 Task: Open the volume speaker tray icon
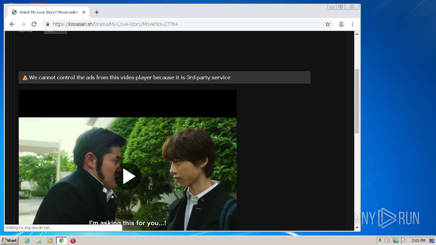click(387, 241)
